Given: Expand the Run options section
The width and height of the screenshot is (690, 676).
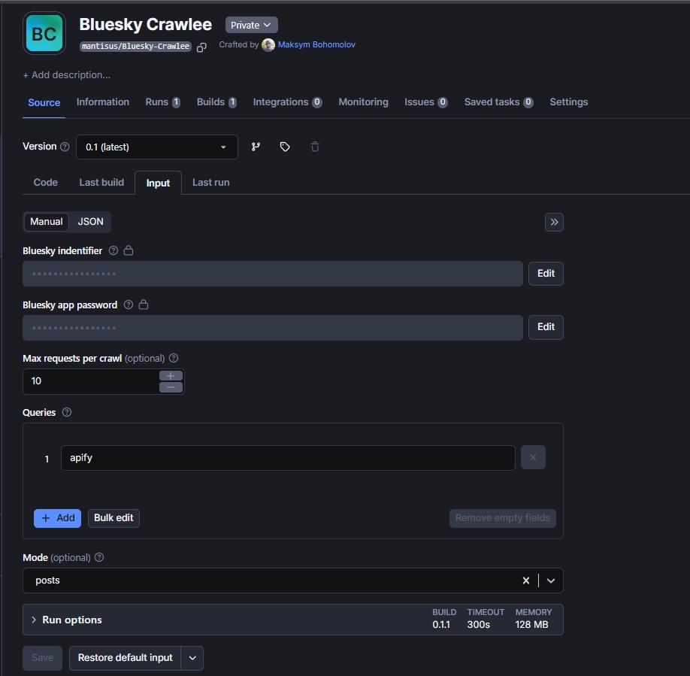Looking at the screenshot, I should tap(72, 620).
